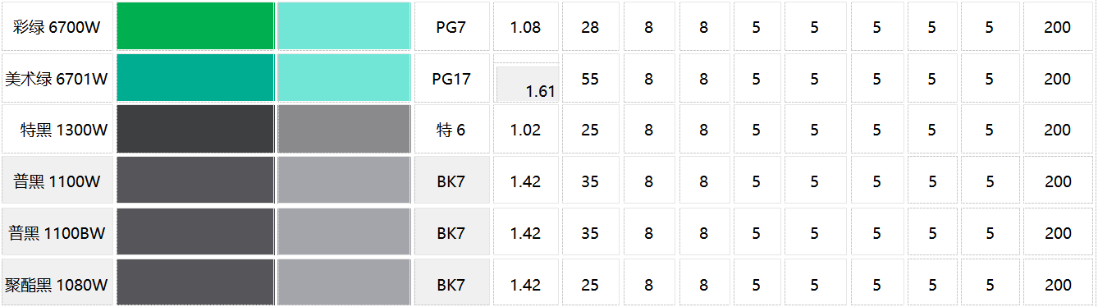The width and height of the screenshot is (1098, 307).
Task: Click the 聚酯黑 1080W name cell
Action: pyautogui.click(x=57, y=283)
